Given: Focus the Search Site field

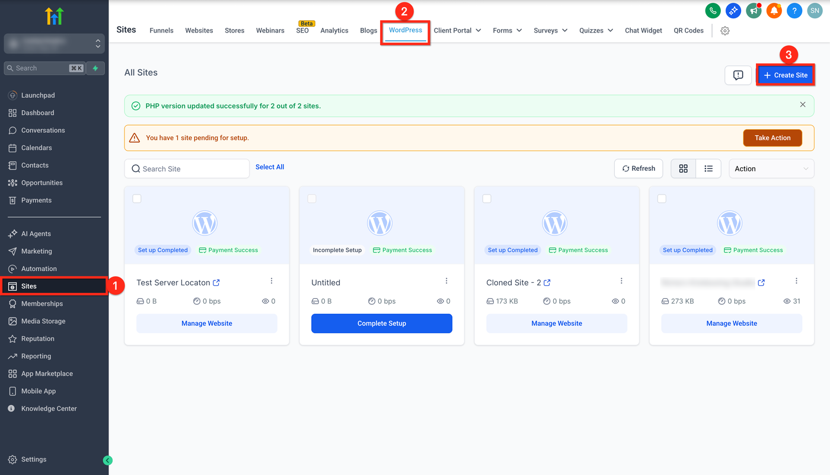Looking at the screenshot, I should (x=187, y=168).
